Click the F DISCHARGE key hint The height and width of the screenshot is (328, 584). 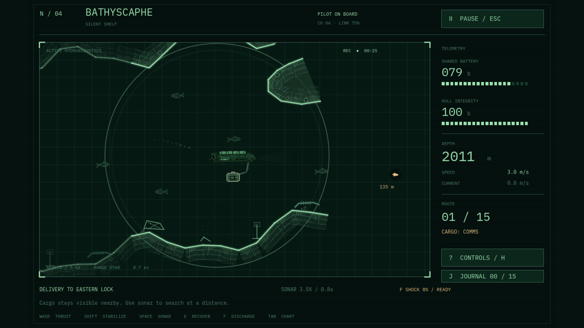pyautogui.click(x=239, y=316)
